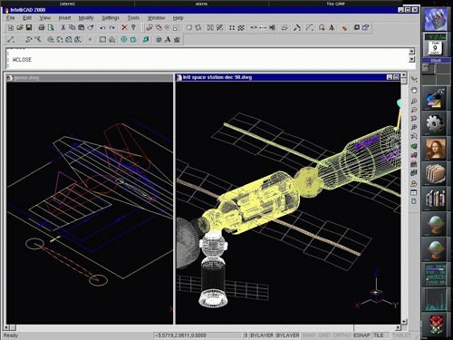Toggle ORTHO in the status bar
Viewport: 453px width, 340px height.
tap(342, 335)
